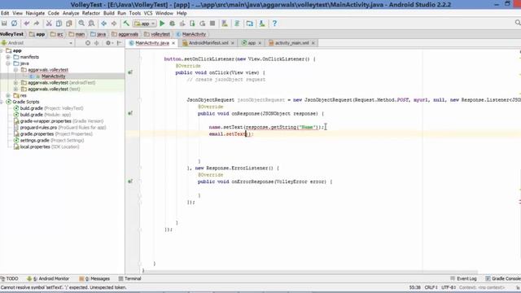
Task: Expand aggarwals.volleytest (androidTest) package
Action: coord(15,83)
